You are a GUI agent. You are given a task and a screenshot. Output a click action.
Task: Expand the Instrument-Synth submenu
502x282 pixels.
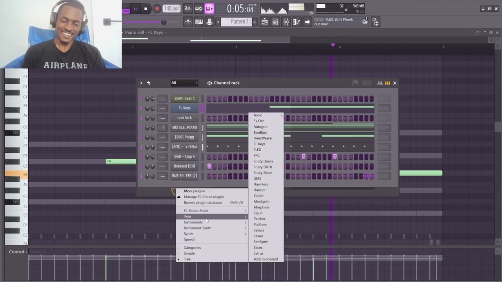212,228
